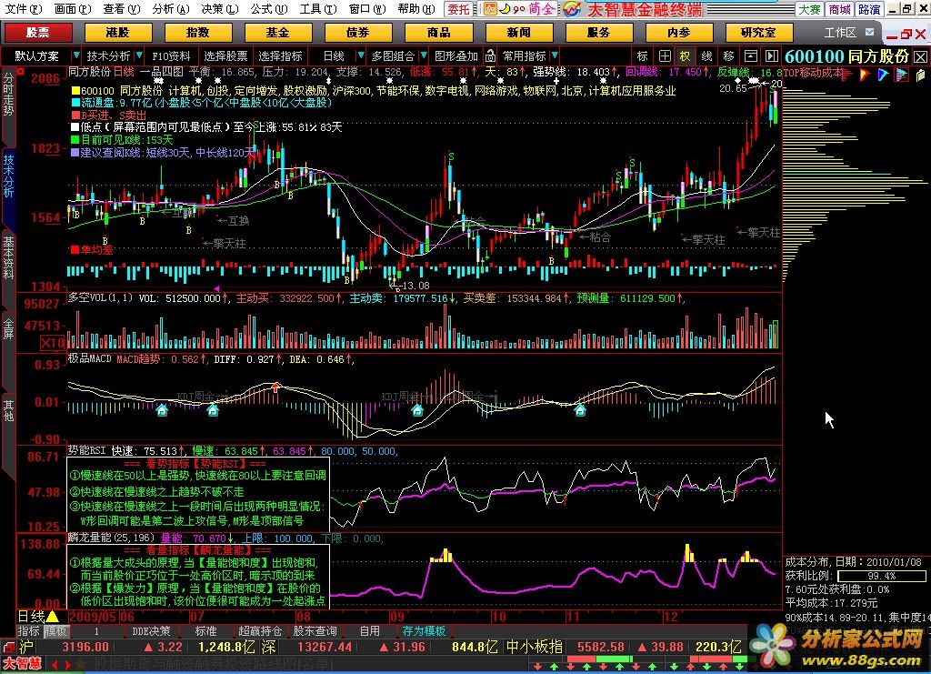Click 图形叠加 button
The width and height of the screenshot is (931, 674).
[456, 56]
